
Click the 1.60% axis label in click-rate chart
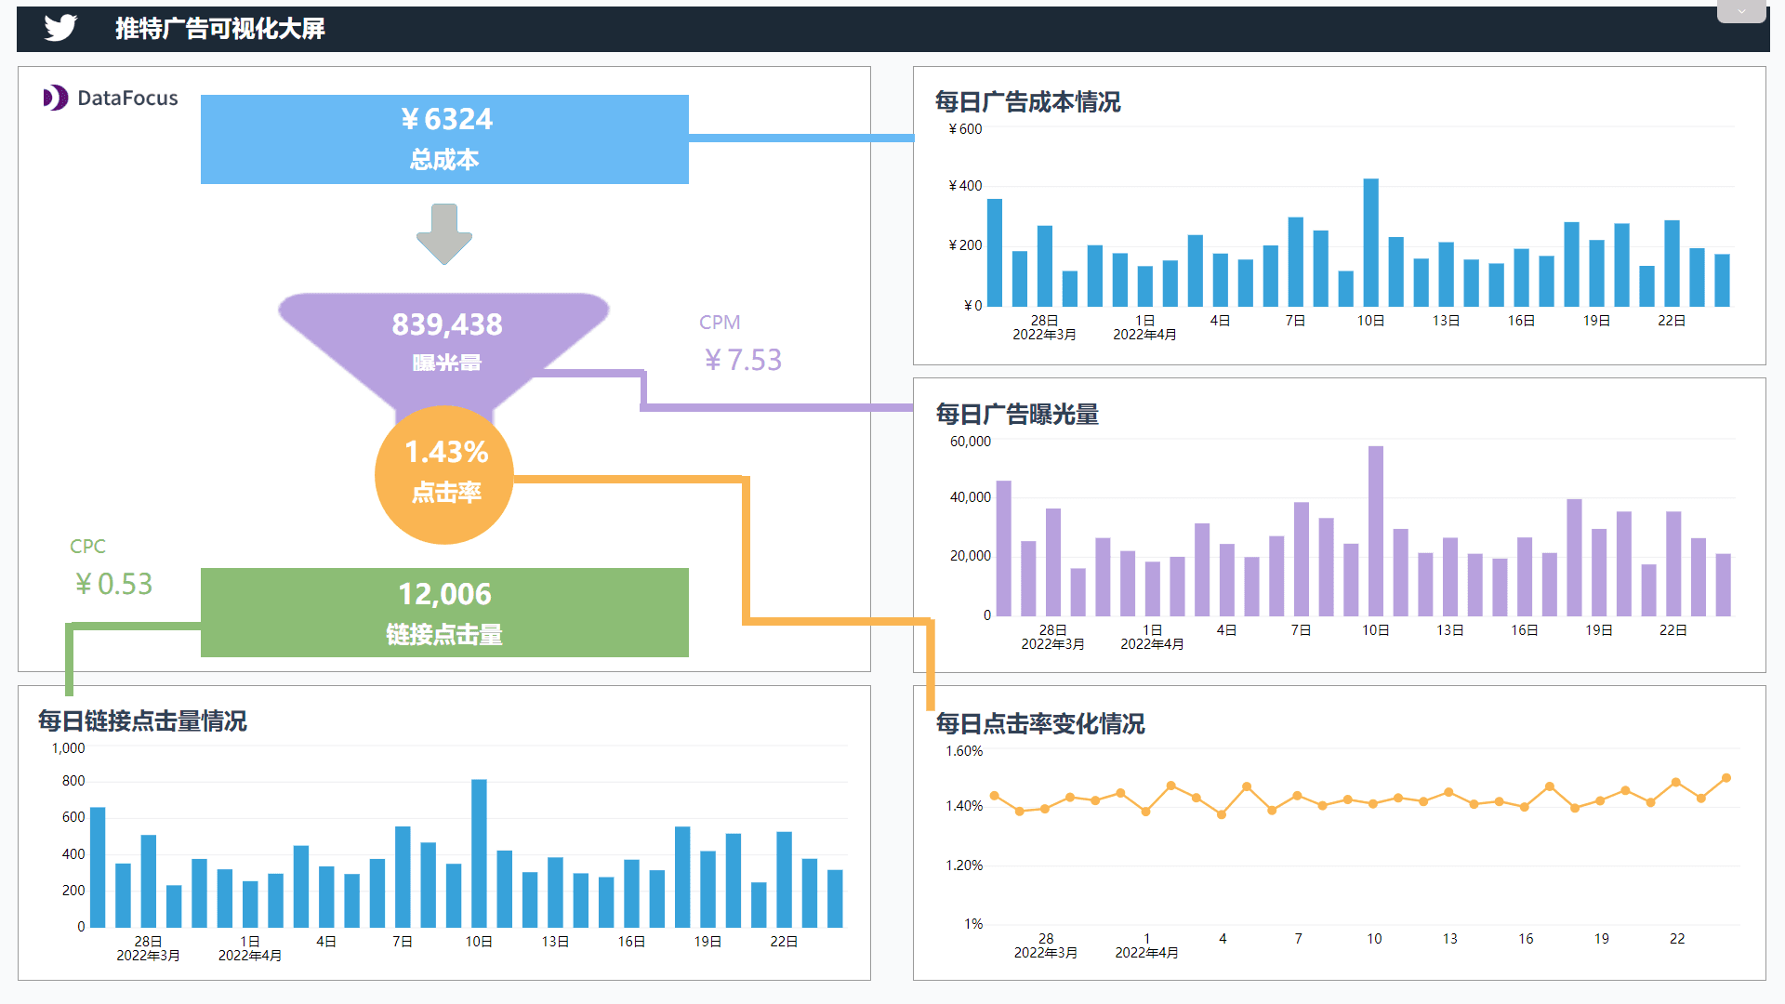click(x=964, y=751)
